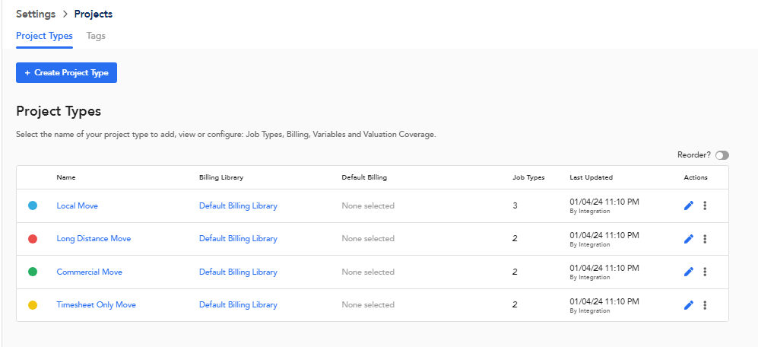The image size is (758, 347).
Task: Click the green color dot for Commercial Move
Action: pos(33,272)
